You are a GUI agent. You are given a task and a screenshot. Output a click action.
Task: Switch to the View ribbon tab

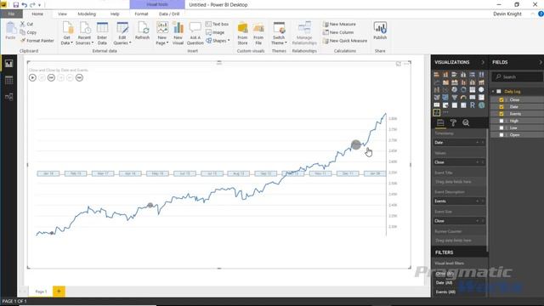coord(62,14)
